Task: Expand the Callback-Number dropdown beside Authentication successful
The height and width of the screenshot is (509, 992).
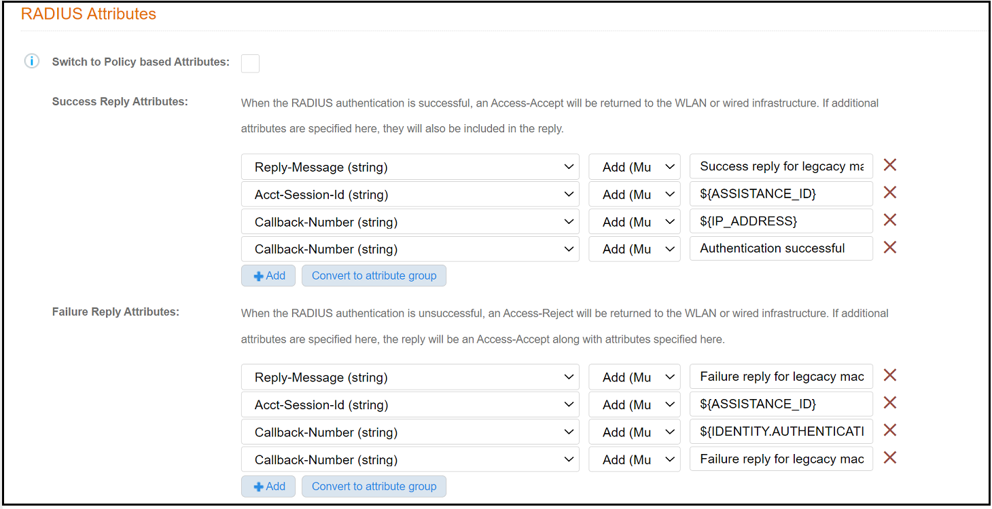Action: 410,249
